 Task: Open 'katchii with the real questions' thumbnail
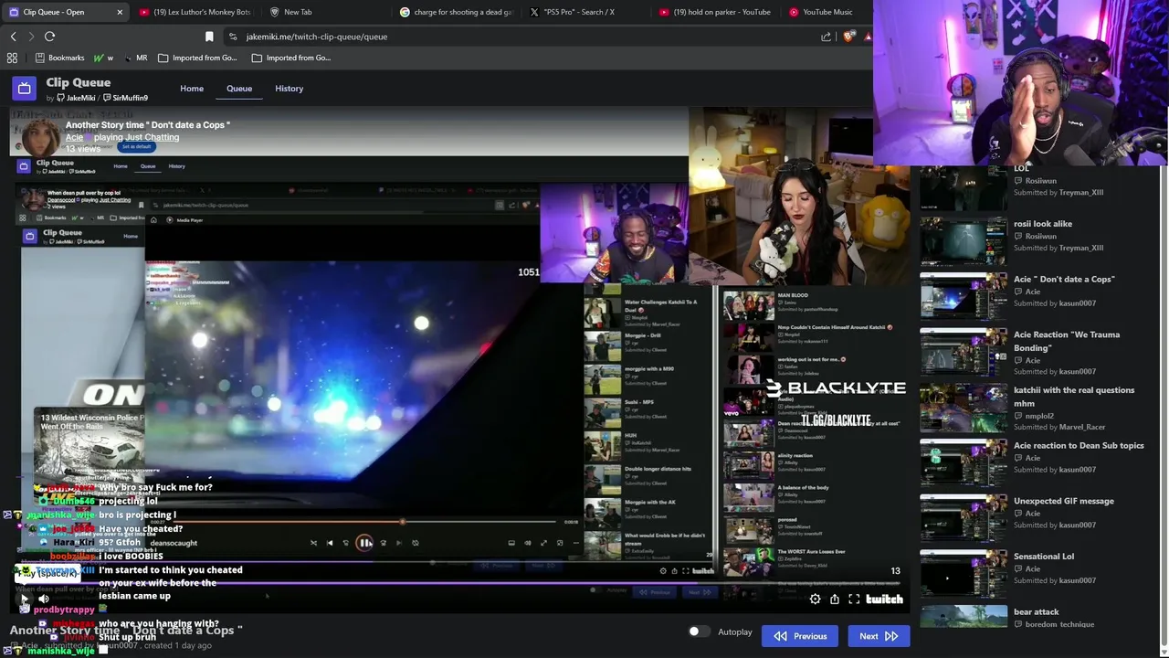[x=963, y=408]
